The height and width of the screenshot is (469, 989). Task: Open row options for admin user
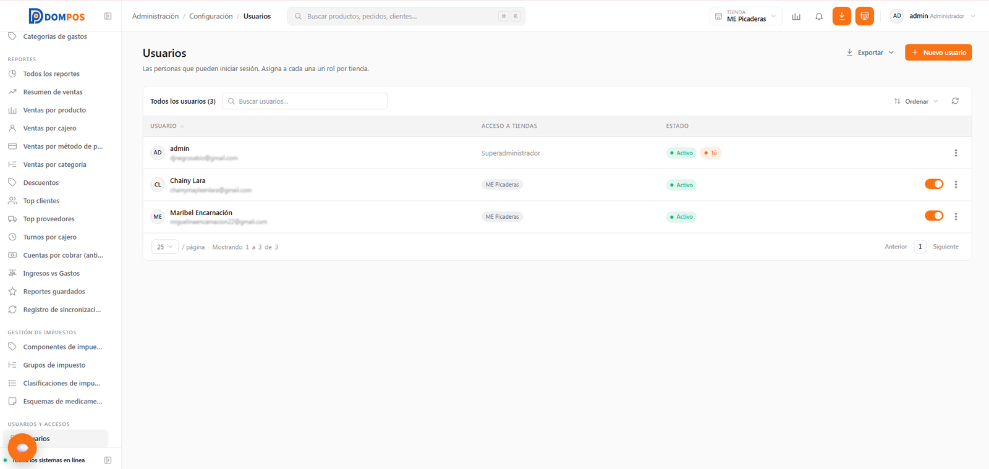[956, 153]
